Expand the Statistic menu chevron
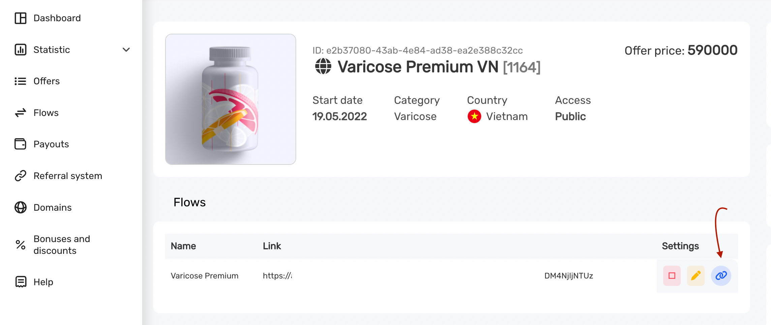The height and width of the screenshot is (325, 771). (126, 50)
